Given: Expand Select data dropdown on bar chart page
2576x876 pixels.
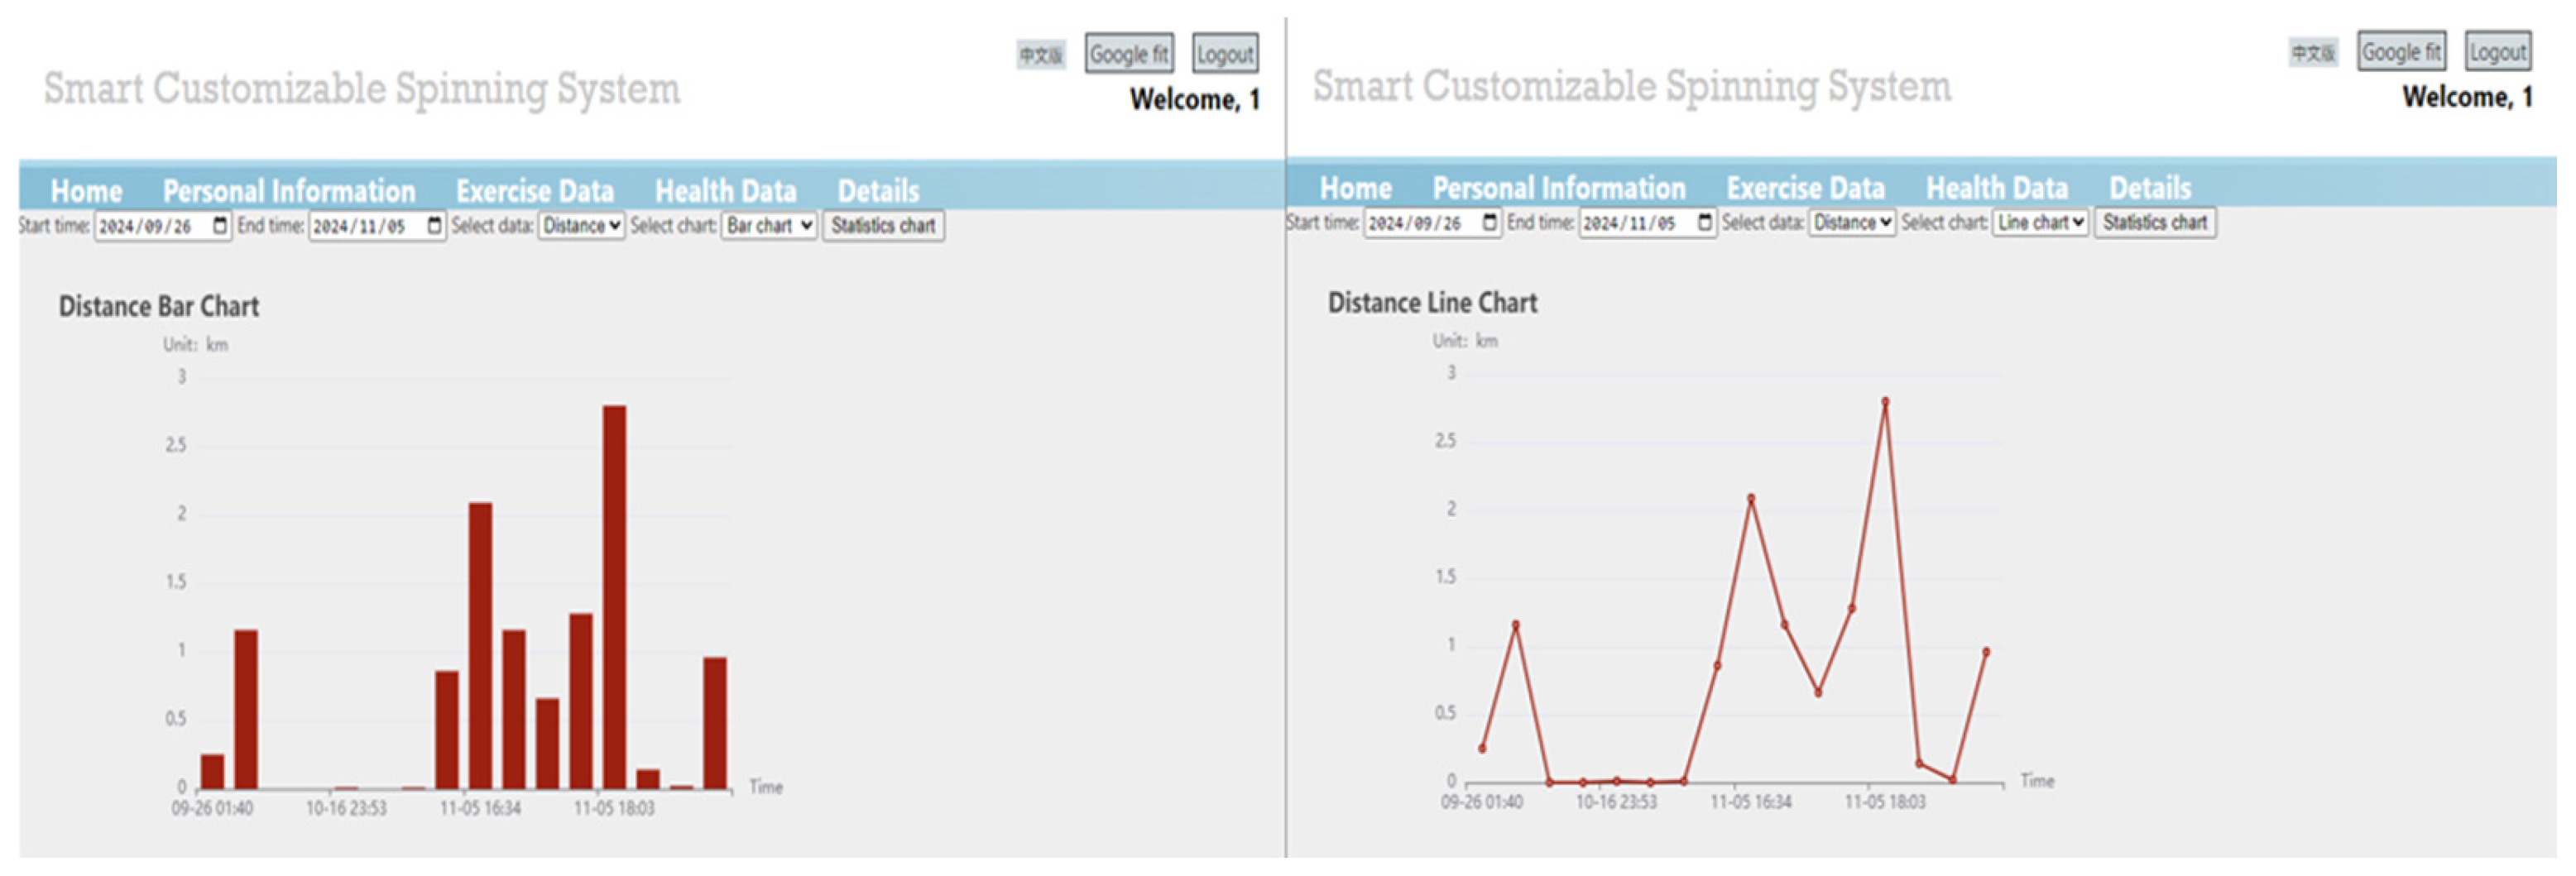Looking at the screenshot, I should [x=581, y=225].
